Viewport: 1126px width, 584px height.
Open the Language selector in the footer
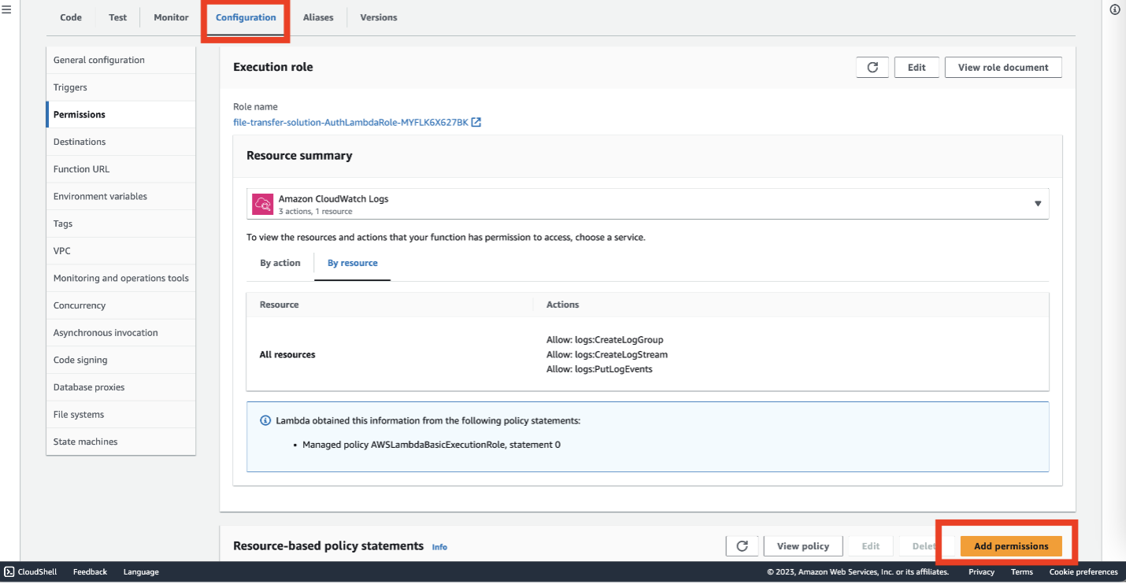pyautogui.click(x=140, y=572)
